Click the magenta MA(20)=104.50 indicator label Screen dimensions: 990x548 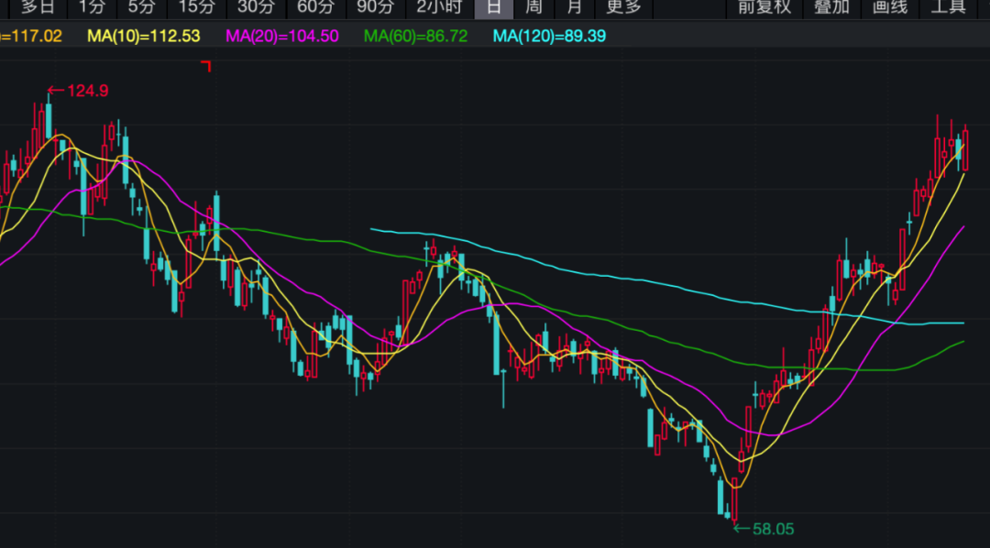tap(281, 37)
